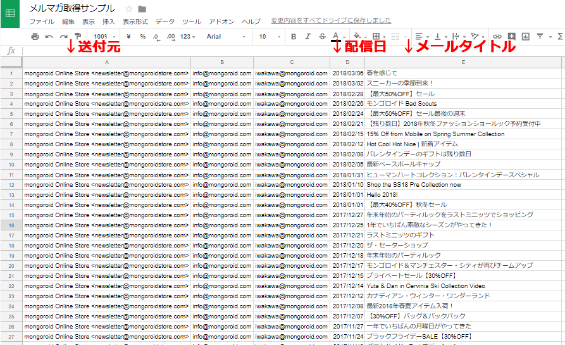Image resolution: width=565 pixels, height=345 pixels.
Task: Toggle bold formatting
Action: point(294,37)
